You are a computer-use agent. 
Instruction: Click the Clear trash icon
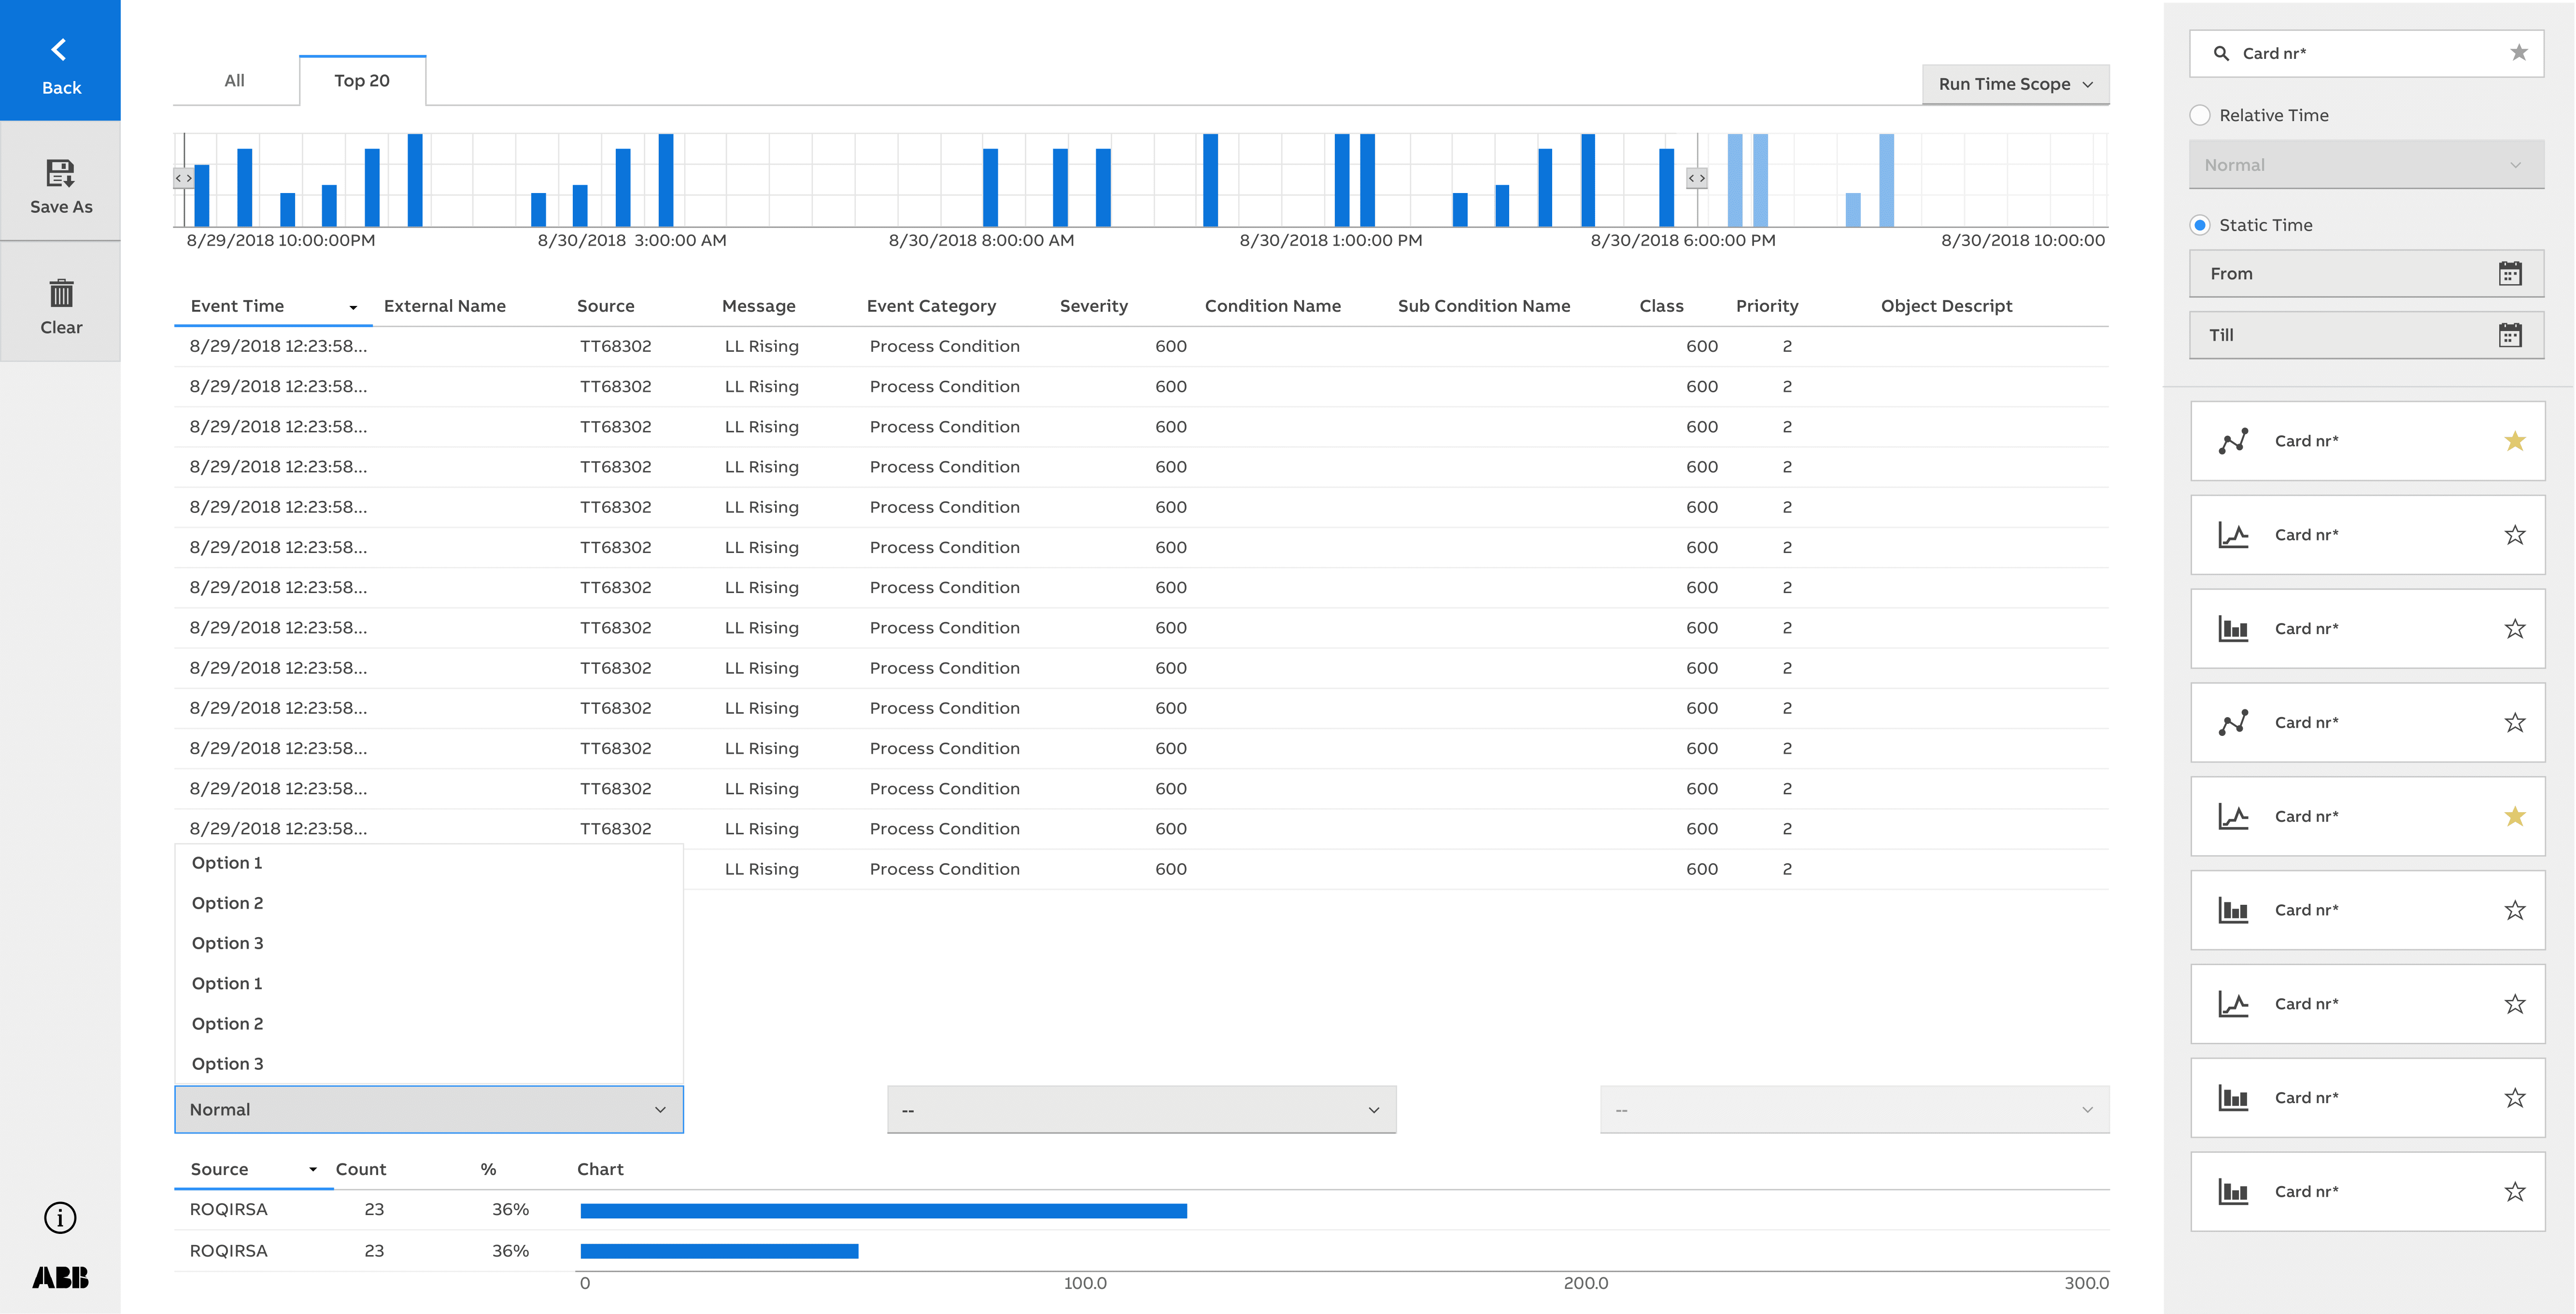[61, 294]
